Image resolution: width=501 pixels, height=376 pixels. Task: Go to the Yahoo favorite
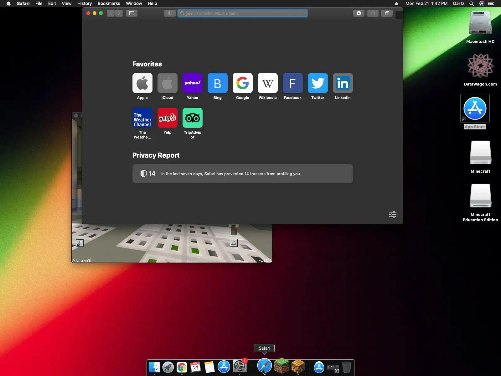pyautogui.click(x=193, y=83)
